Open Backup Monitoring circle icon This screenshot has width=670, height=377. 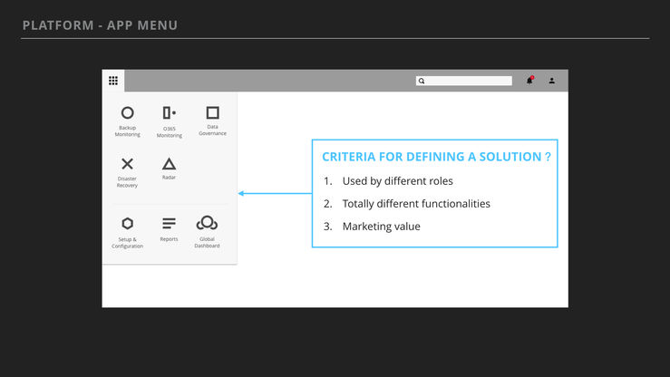click(x=127, y=112)
